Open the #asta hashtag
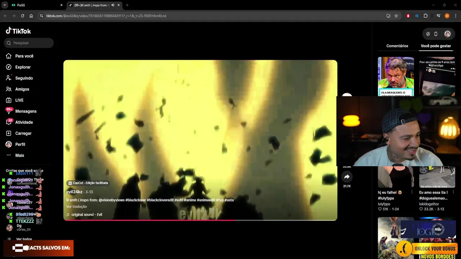The width and height of the screenshot is (461, 259). pos(229,200)
